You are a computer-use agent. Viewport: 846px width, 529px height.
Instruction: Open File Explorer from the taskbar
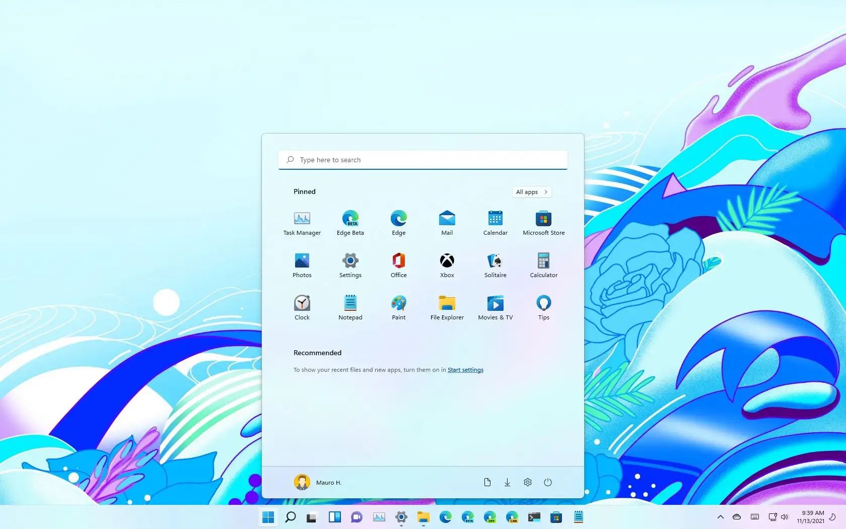coord(423,517)
